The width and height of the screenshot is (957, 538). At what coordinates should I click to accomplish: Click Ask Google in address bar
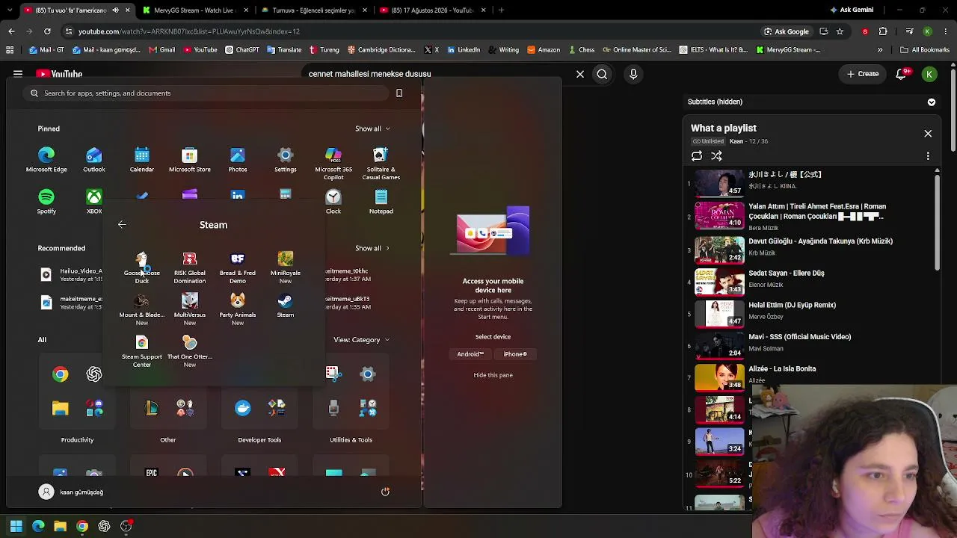pyautogui.click(x=786, y=31)
